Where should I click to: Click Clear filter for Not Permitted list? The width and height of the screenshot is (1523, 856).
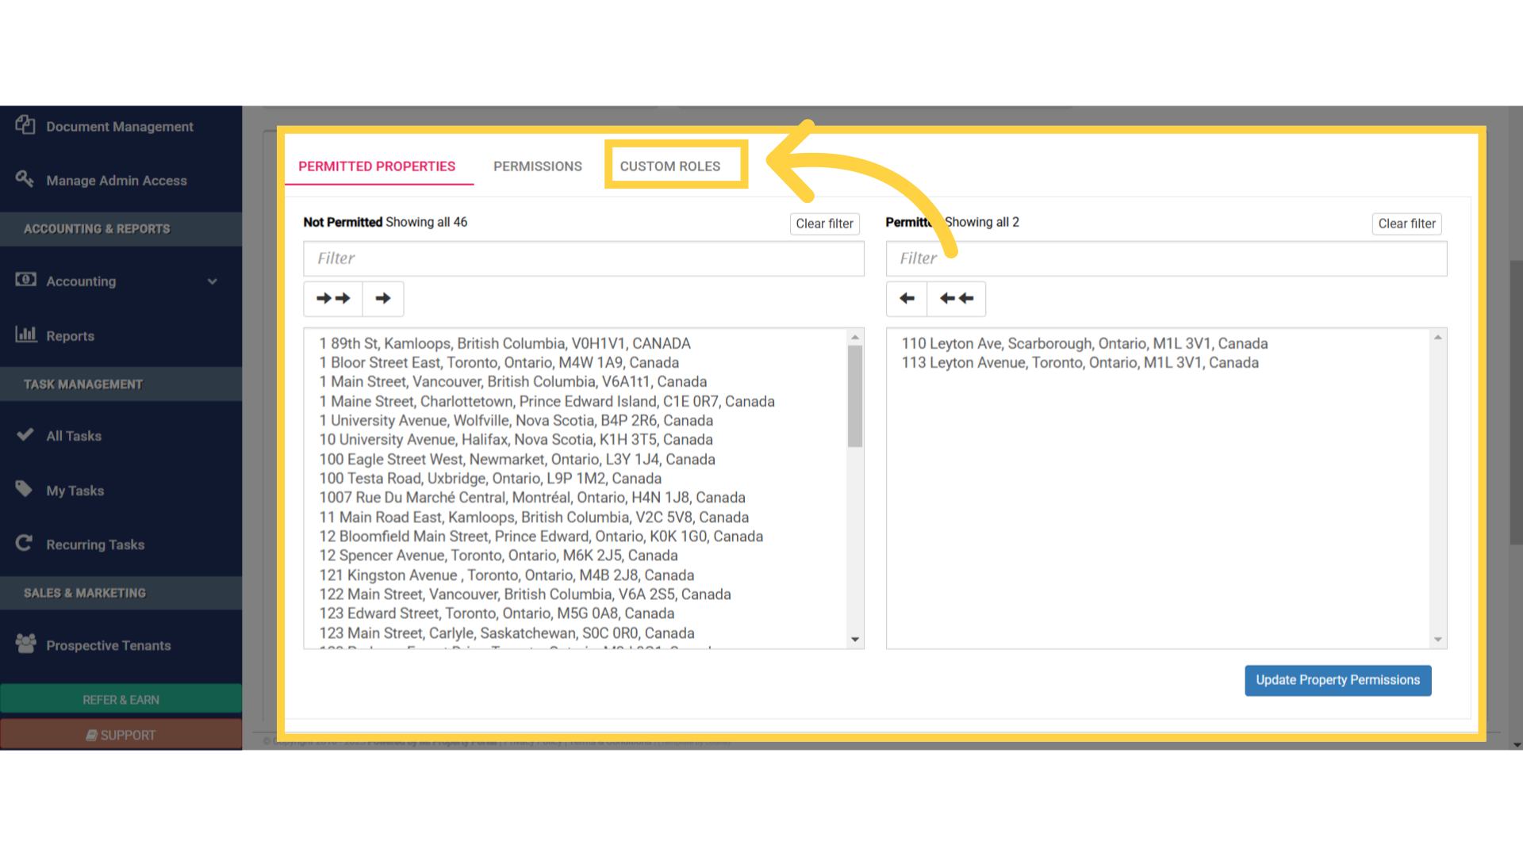click(824, 224)
